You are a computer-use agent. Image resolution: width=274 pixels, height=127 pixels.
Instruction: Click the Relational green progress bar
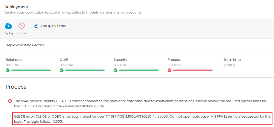(31, 70)
